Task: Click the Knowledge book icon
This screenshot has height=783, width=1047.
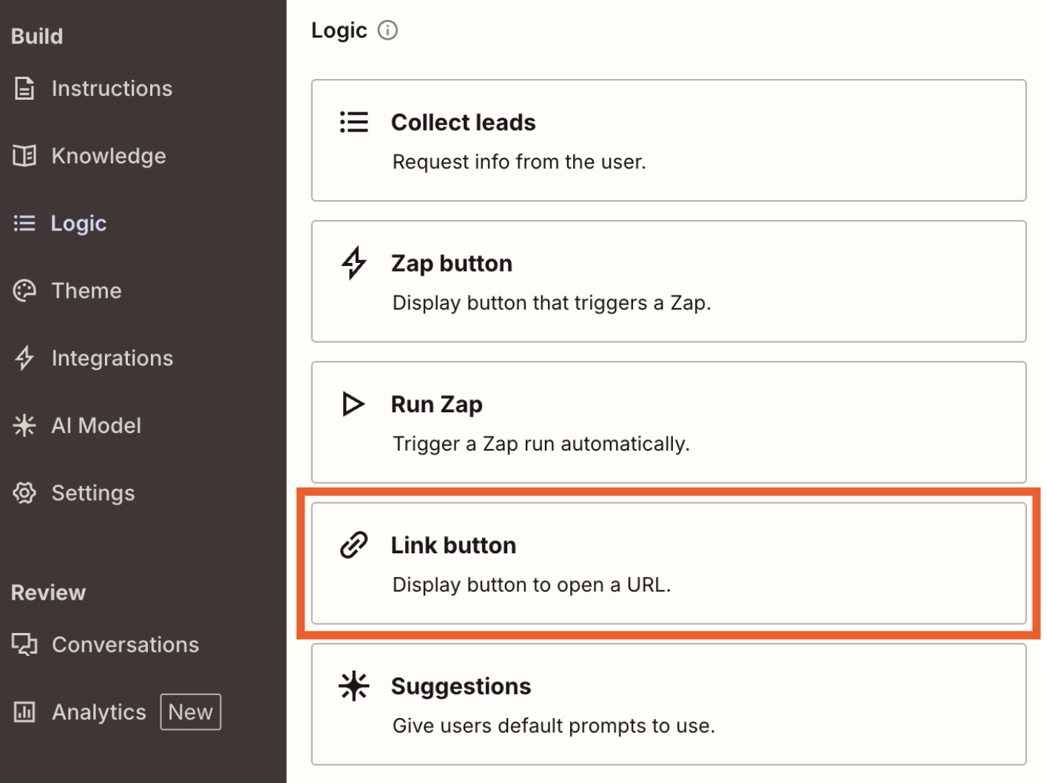Action: (24, 156)
